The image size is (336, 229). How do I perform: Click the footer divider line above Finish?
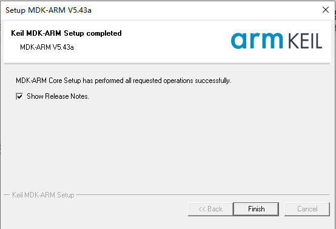[x=203, y=194]
